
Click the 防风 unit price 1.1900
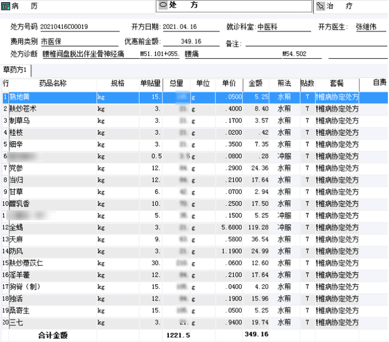pyautogui.click(x=232, y=252)
